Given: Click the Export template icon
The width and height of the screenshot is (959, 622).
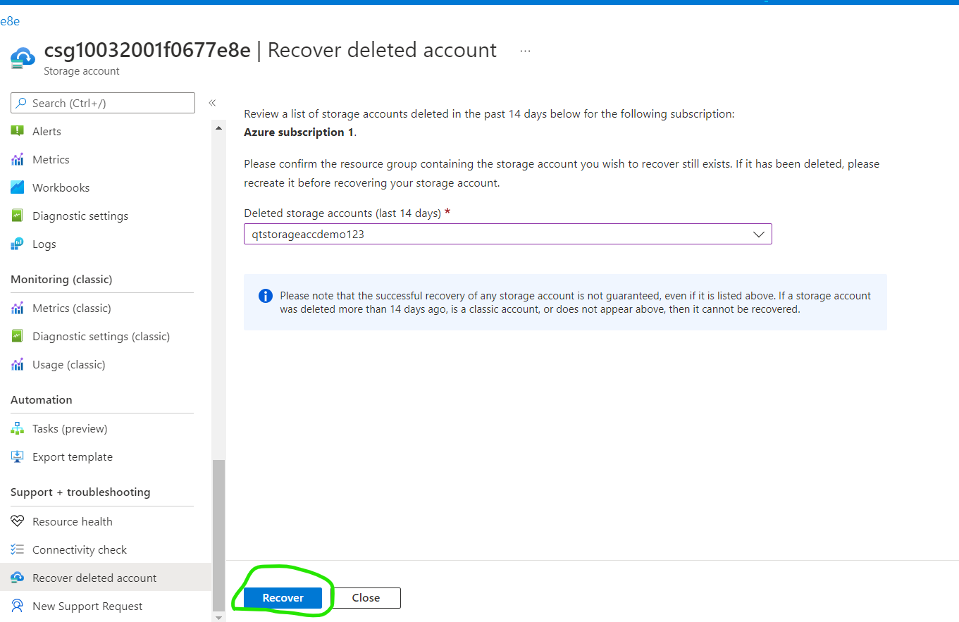Looking at the screenshot, I should click(18, 456).
